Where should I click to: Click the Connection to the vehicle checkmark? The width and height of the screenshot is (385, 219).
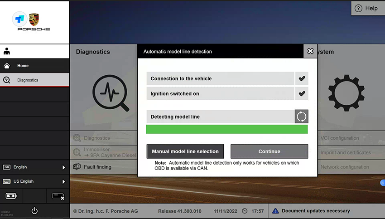[302, 78]
